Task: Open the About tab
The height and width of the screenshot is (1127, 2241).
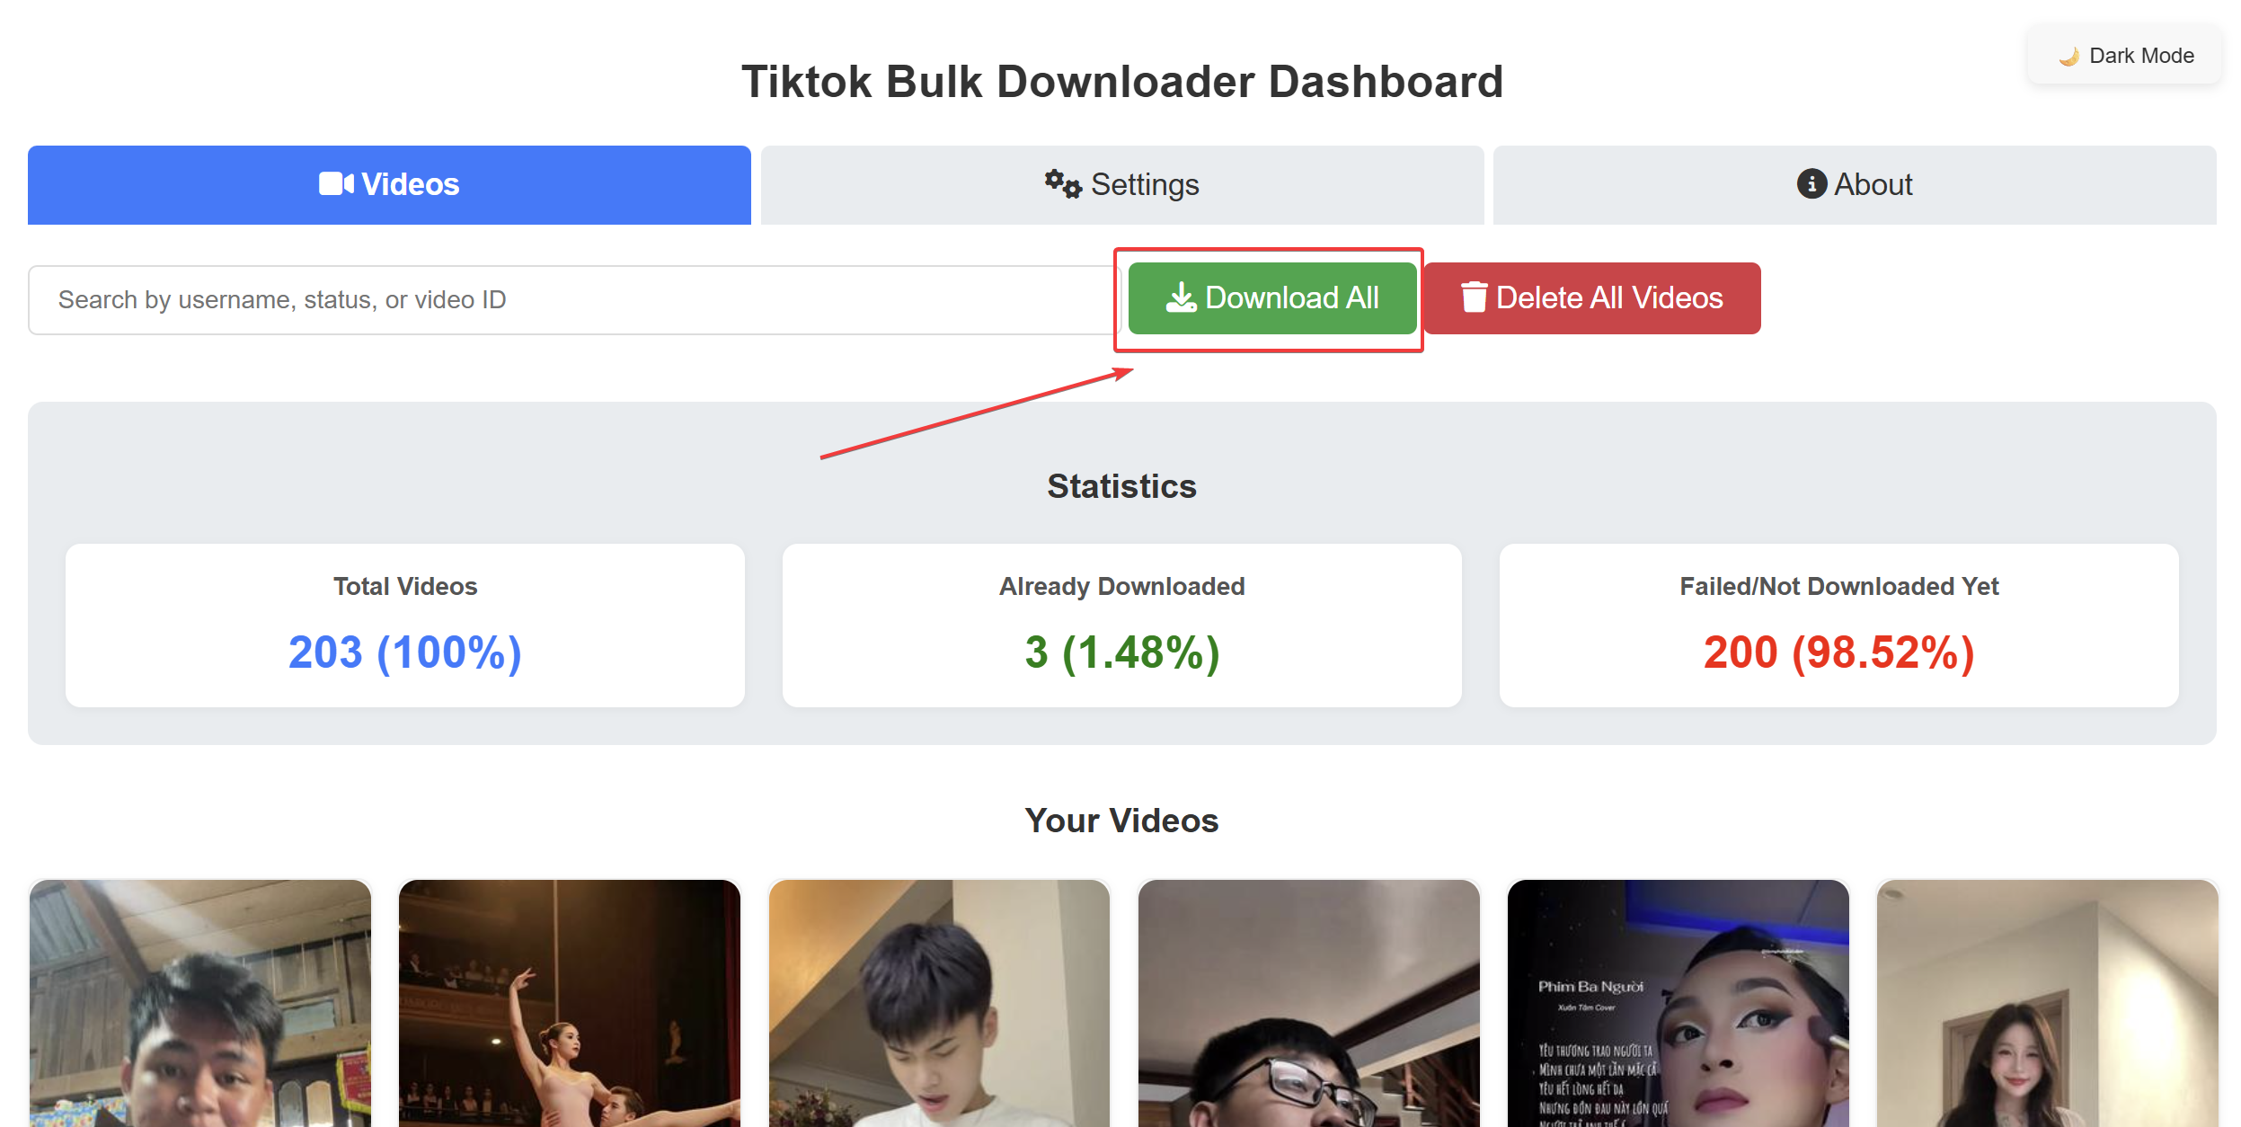Action: [x=1854, y=185]
